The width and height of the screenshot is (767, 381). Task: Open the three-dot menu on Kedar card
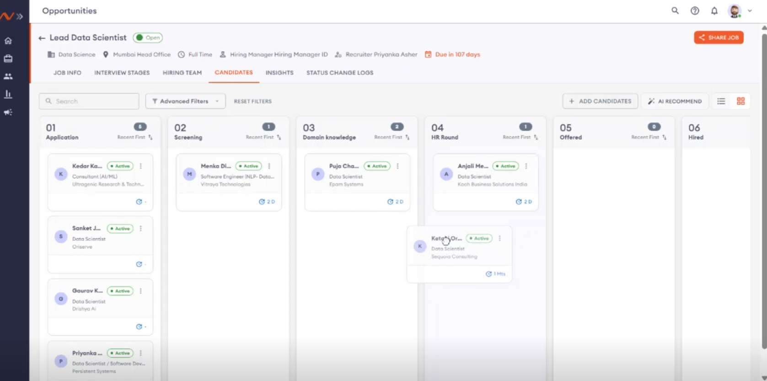click(x=141, y=166)
